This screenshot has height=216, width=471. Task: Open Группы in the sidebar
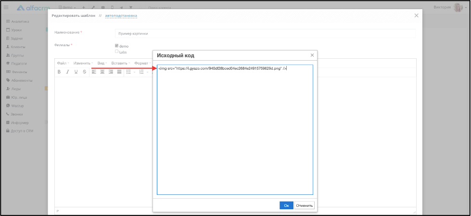tap(15, 55)
